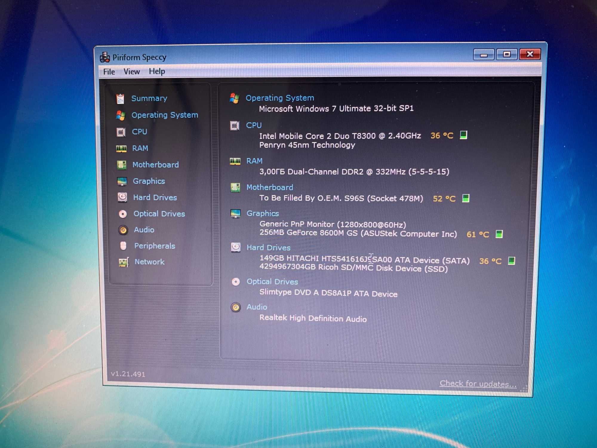The width and height of the screenshot is (597, 448).
Task: Go to the RAM section in sidebar
Action: [x=140, y=148]
